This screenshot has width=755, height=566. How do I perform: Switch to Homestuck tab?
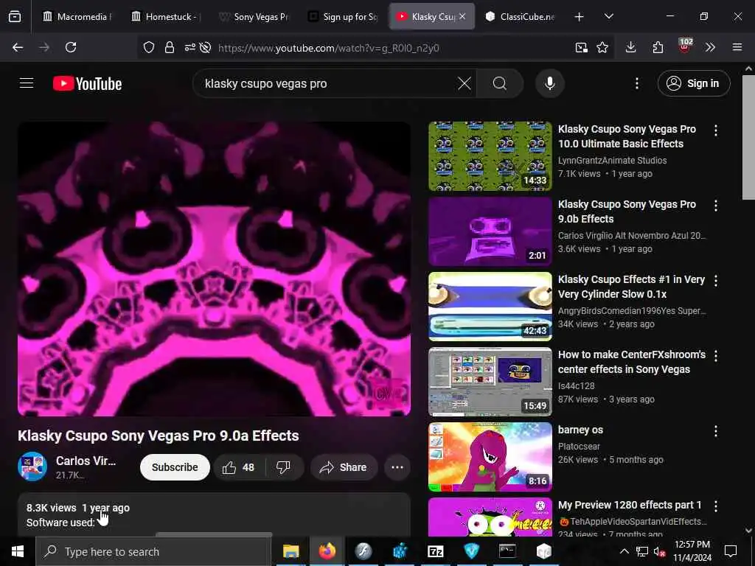[166, 16]
